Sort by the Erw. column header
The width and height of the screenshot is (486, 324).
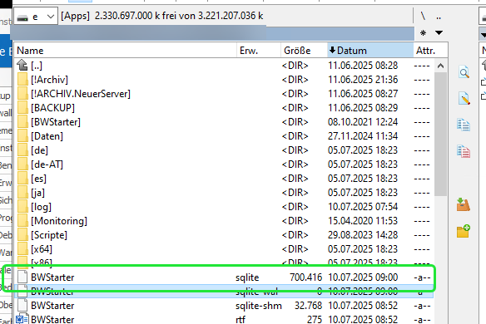click(259, 51)
